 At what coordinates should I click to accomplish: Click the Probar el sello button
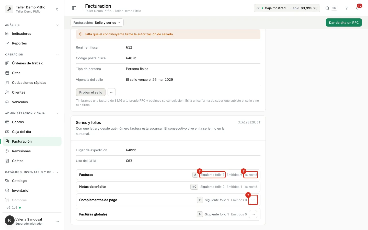[x=91, y=92]
